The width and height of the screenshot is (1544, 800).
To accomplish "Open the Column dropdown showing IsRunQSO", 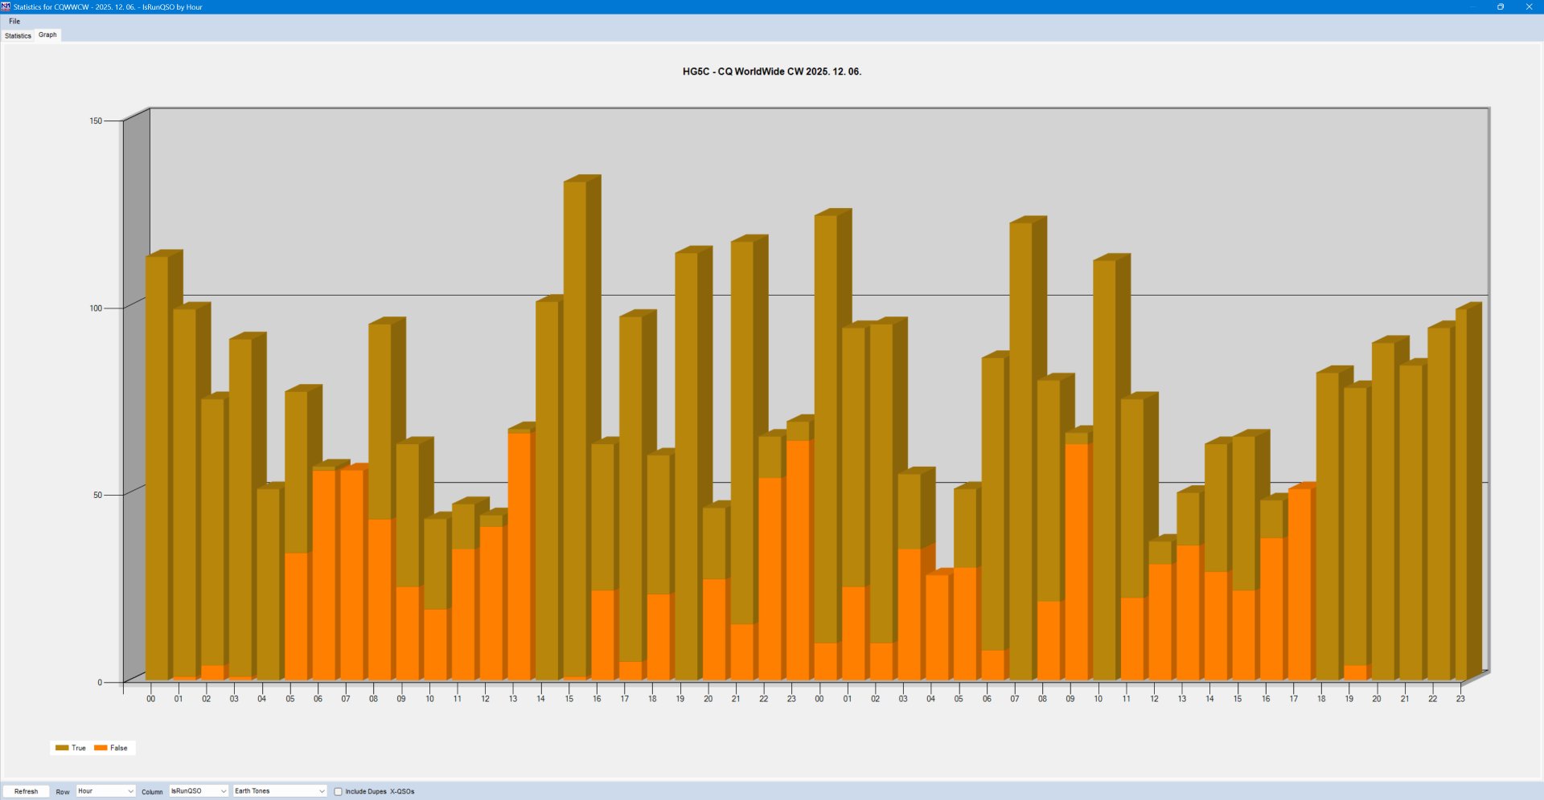I will 198,791.
